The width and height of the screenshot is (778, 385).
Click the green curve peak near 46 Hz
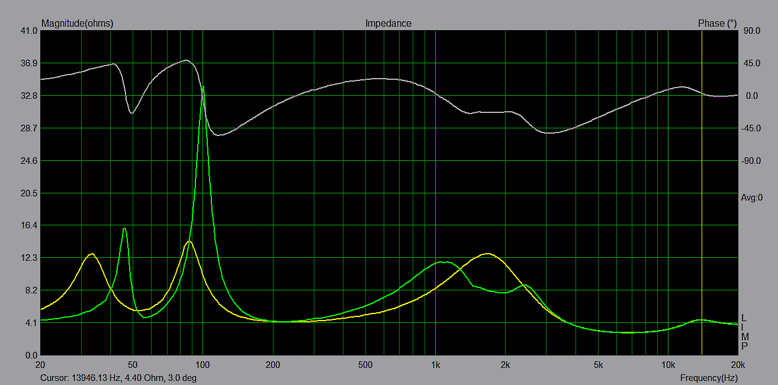[124, 228]
